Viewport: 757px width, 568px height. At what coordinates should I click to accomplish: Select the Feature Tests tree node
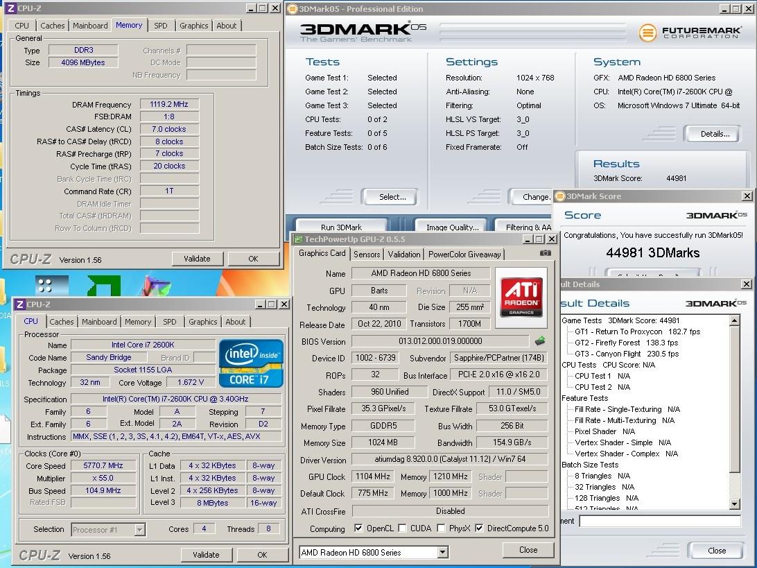pyautogui.click(x=584, y=398)
